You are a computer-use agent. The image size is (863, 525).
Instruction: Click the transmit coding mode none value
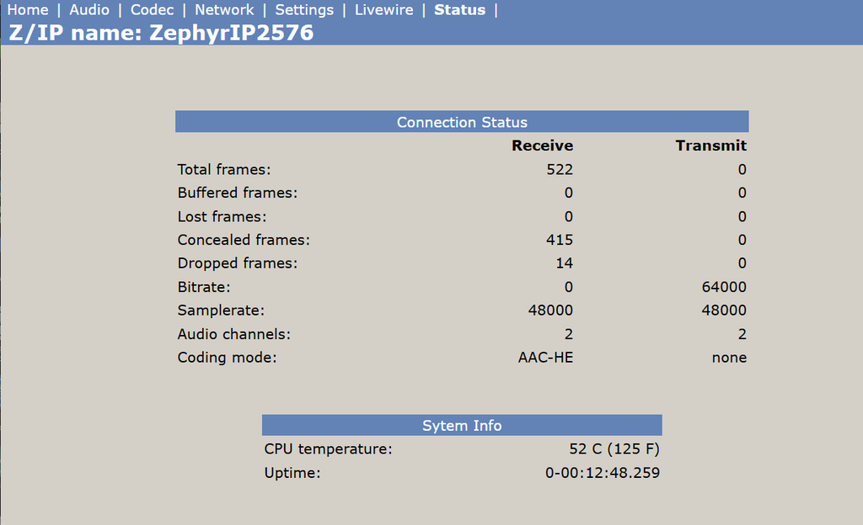coord(729,358)
